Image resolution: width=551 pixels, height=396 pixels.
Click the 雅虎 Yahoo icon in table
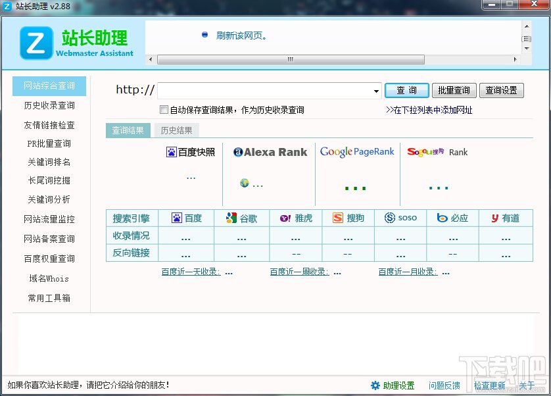click(x=285, y=218)
